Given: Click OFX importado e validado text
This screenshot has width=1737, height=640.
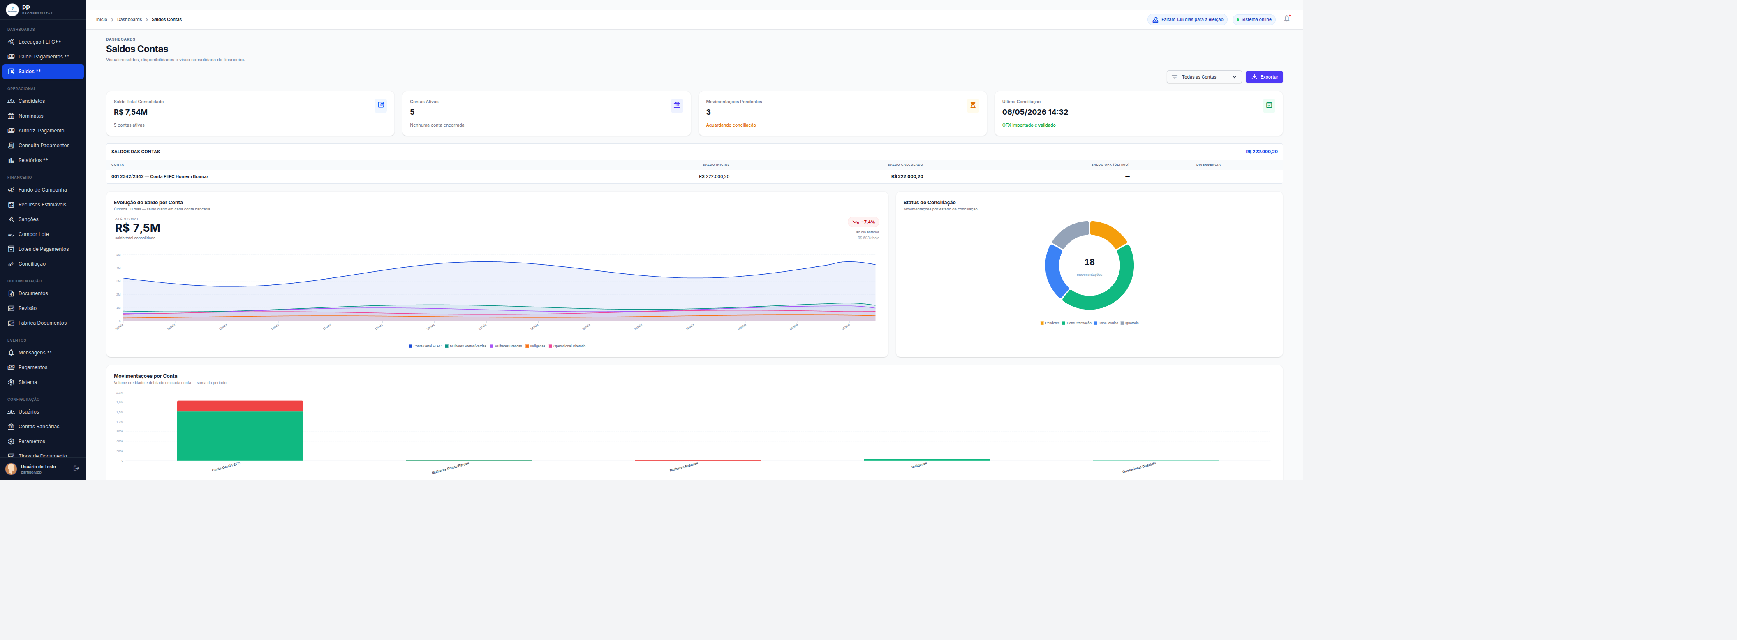Looking at the screenshot, I should pyautogui.click(x=1029, y=125).
